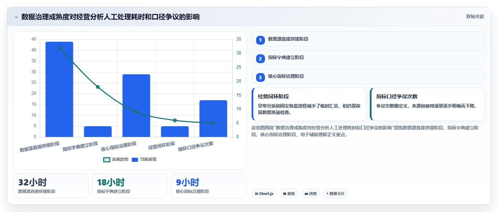Click the 18小时 stat card

(x=130, y=186)
